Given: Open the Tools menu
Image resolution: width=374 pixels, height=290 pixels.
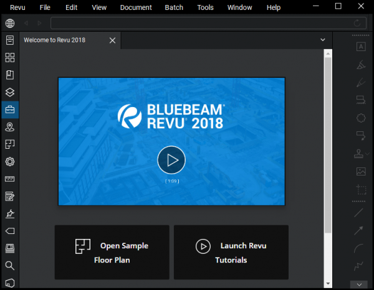Looking at the screenshot, I should click(x=205, y=7).
